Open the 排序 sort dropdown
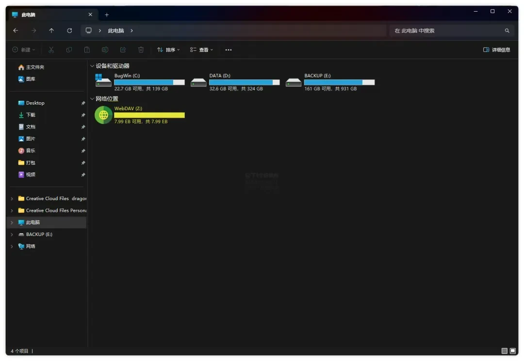Image resolution: width=524 pixels, height=361 pixels. coord(168,50)
